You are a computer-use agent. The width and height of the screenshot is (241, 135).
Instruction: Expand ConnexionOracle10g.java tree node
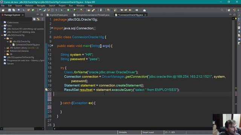click(x=11, y=45)
